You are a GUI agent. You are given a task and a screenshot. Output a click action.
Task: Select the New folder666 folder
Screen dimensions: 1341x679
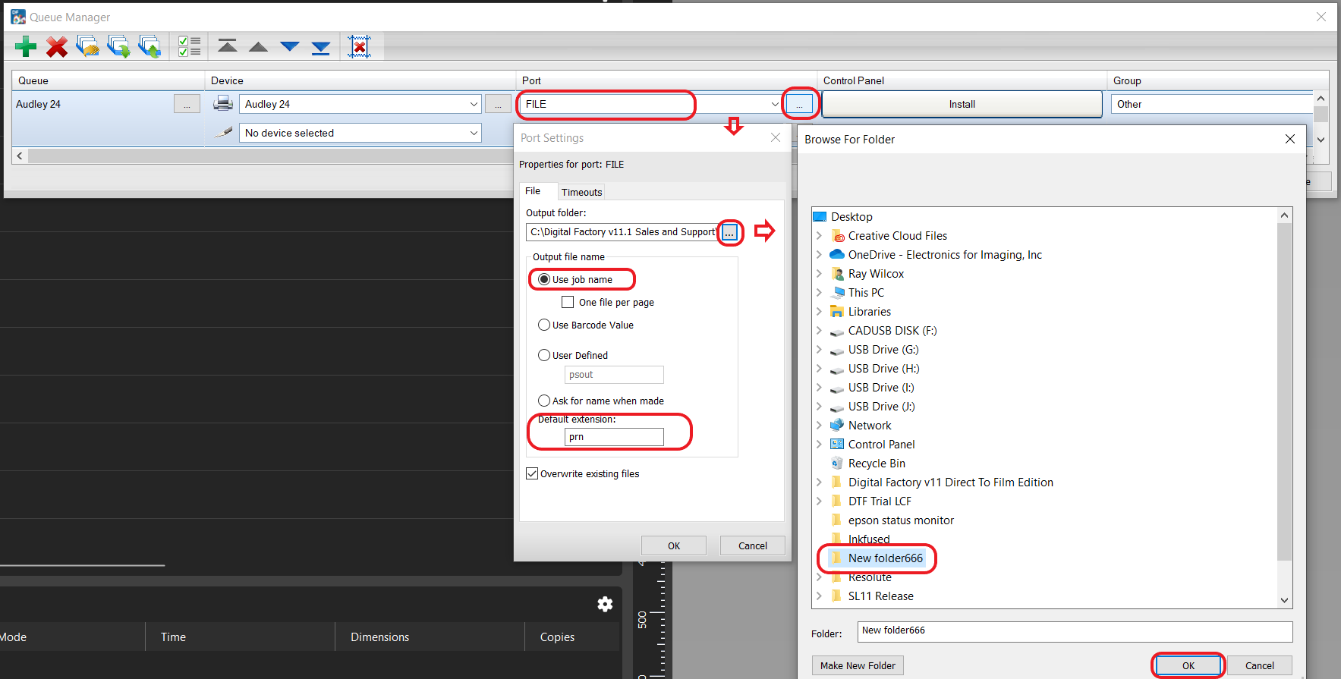(886, 558)
